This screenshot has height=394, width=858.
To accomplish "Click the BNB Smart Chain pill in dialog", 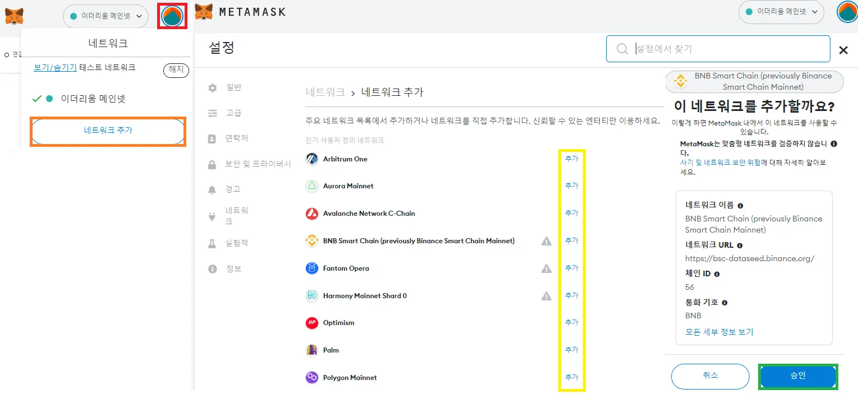I will (x=754, y=81).
